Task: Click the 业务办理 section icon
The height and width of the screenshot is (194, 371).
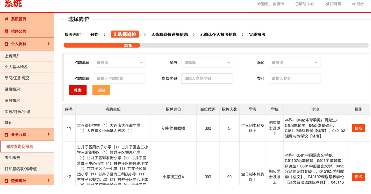Action: (6, 135)
